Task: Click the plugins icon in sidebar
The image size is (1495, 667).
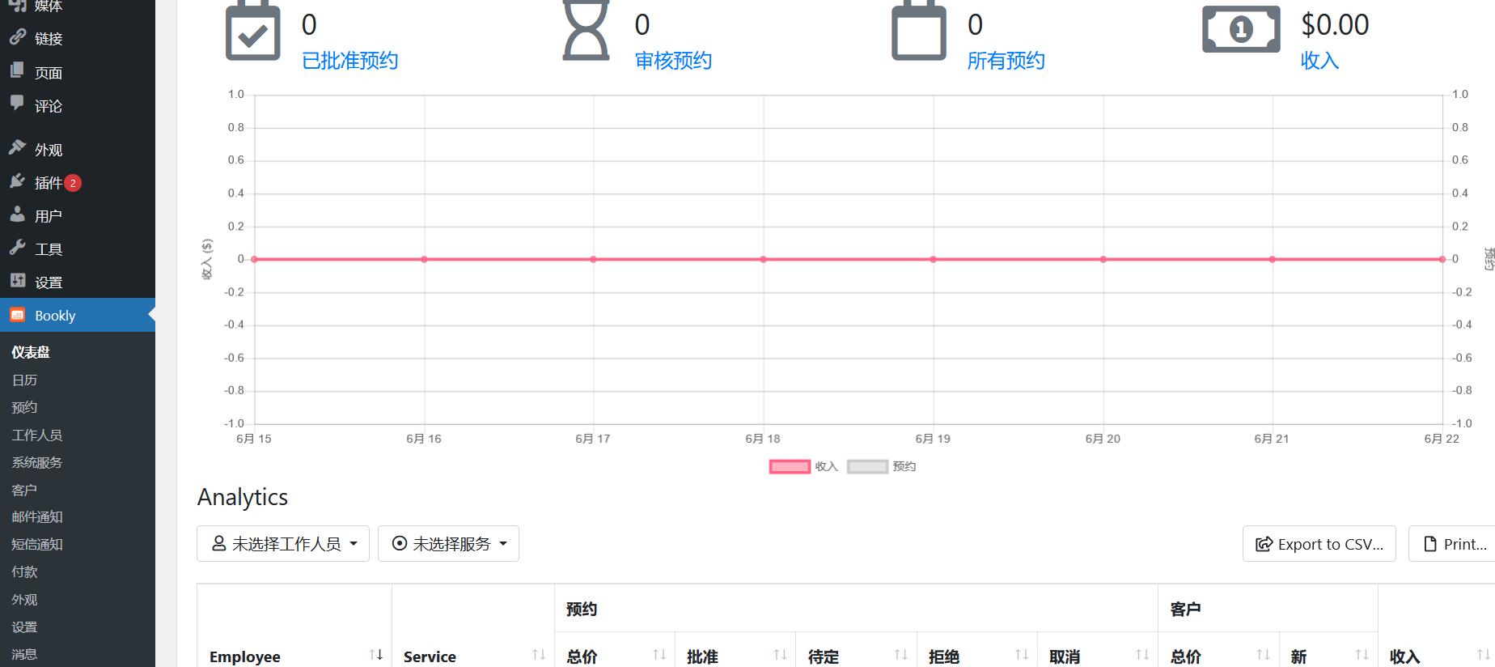Action: coord(18,182)
